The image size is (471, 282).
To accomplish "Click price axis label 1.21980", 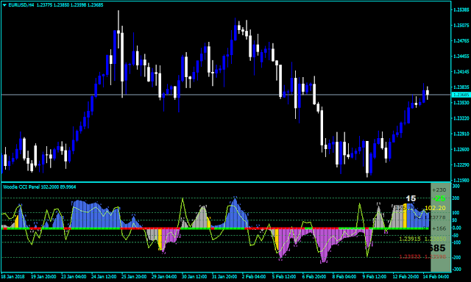I will pyautogui.click(x=461, y=180).
